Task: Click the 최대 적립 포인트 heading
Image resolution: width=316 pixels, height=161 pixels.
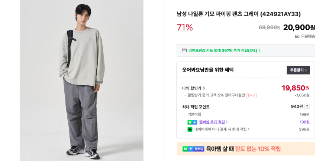Action: click(x=196, y=107)
